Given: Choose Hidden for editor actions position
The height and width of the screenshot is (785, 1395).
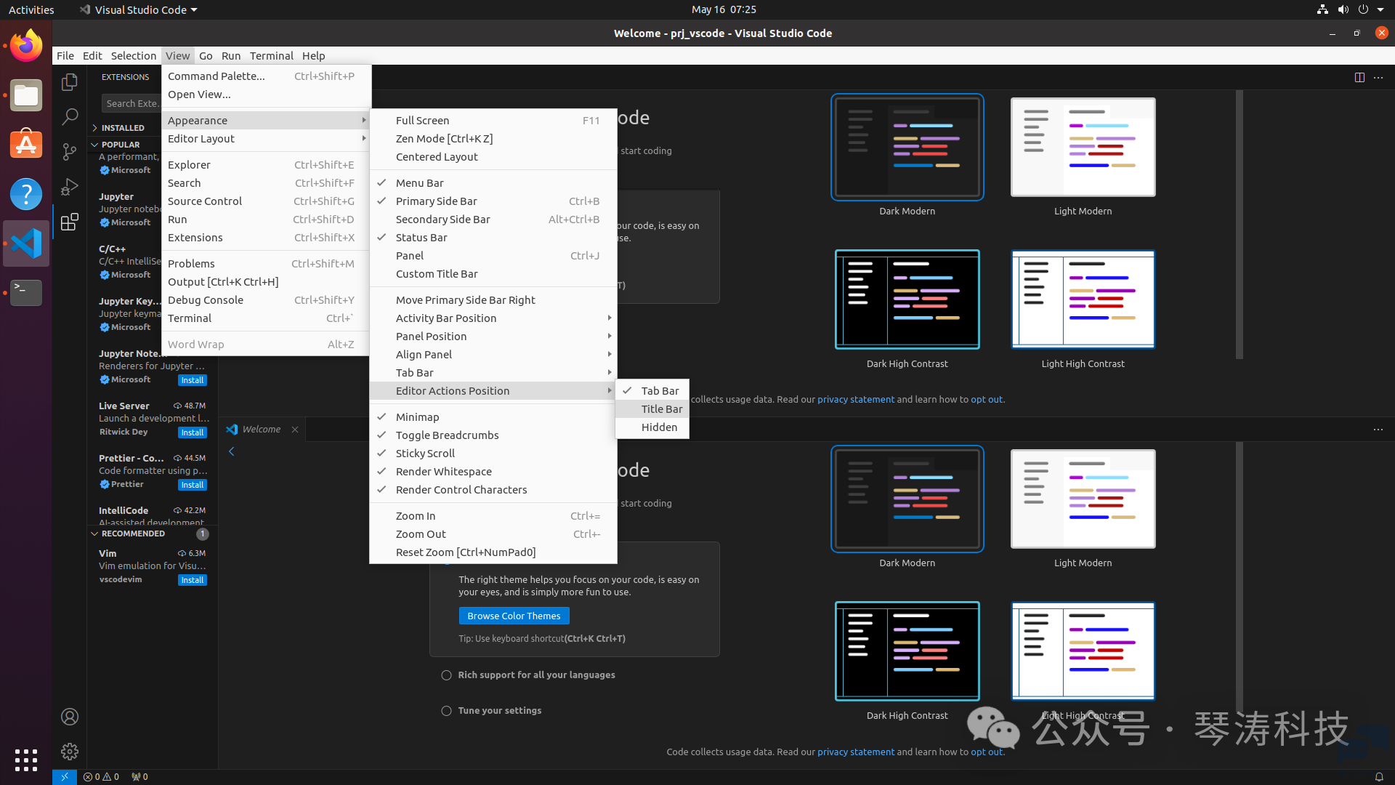Looking at the screenshot, I should [652, 427].
